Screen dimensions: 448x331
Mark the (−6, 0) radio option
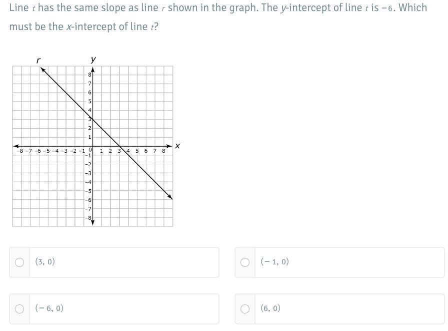19,309
